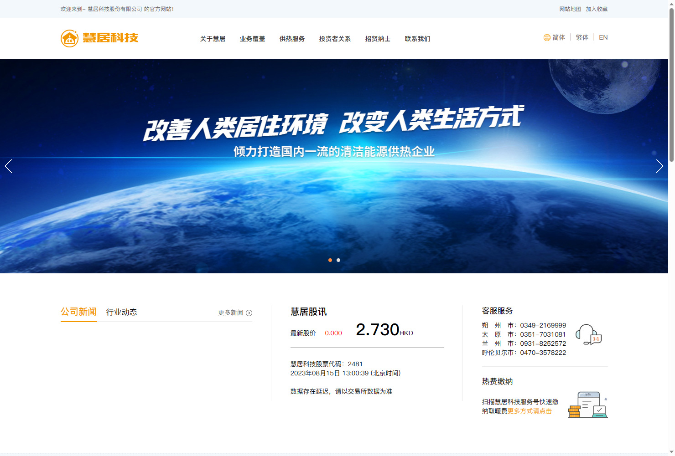
Task: Open the 招贤纳士 menu
Action: click(x=378, y=39)
